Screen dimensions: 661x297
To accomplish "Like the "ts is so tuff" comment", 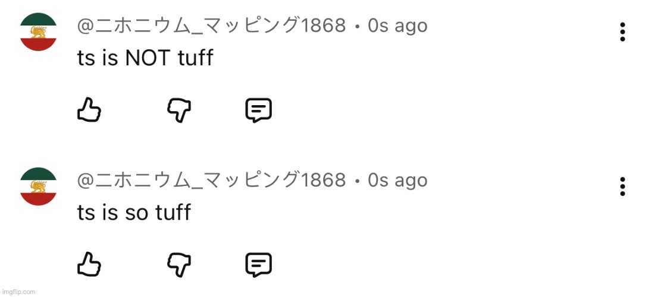I will click(89, 265).
